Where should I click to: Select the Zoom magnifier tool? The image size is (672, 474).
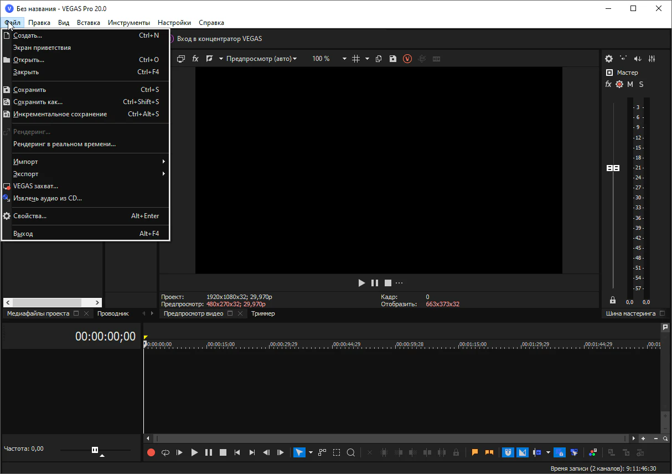pyautogui.click(x=351, y=452)
